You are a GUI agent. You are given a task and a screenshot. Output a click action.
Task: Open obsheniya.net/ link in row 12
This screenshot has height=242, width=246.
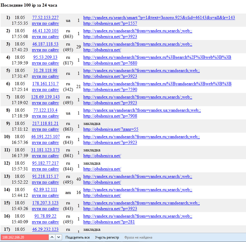[x=102, y=169]
